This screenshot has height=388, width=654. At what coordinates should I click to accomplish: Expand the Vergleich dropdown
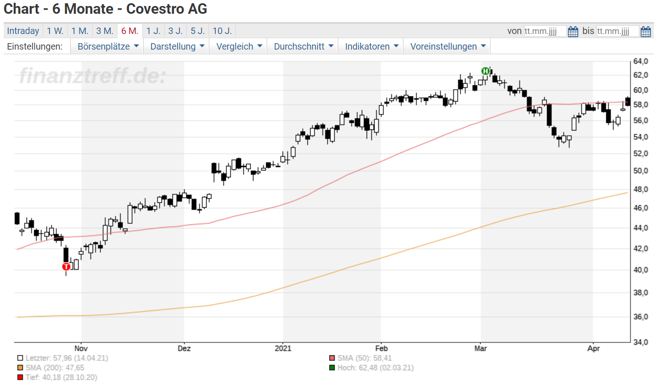[x=238, y=46]
